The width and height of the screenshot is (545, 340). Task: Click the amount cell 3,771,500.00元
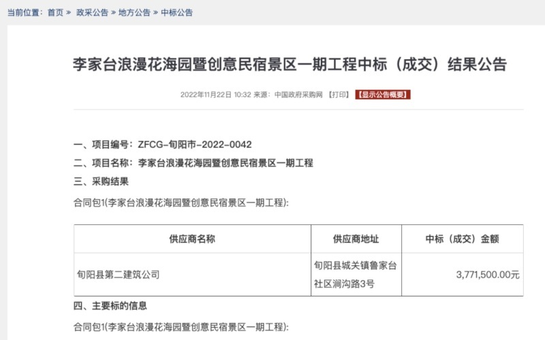[487, 275]
